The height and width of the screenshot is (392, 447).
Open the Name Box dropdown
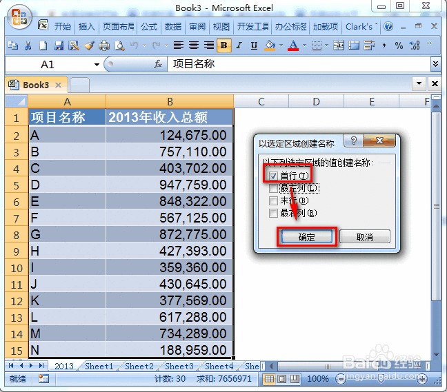[97, 65]
